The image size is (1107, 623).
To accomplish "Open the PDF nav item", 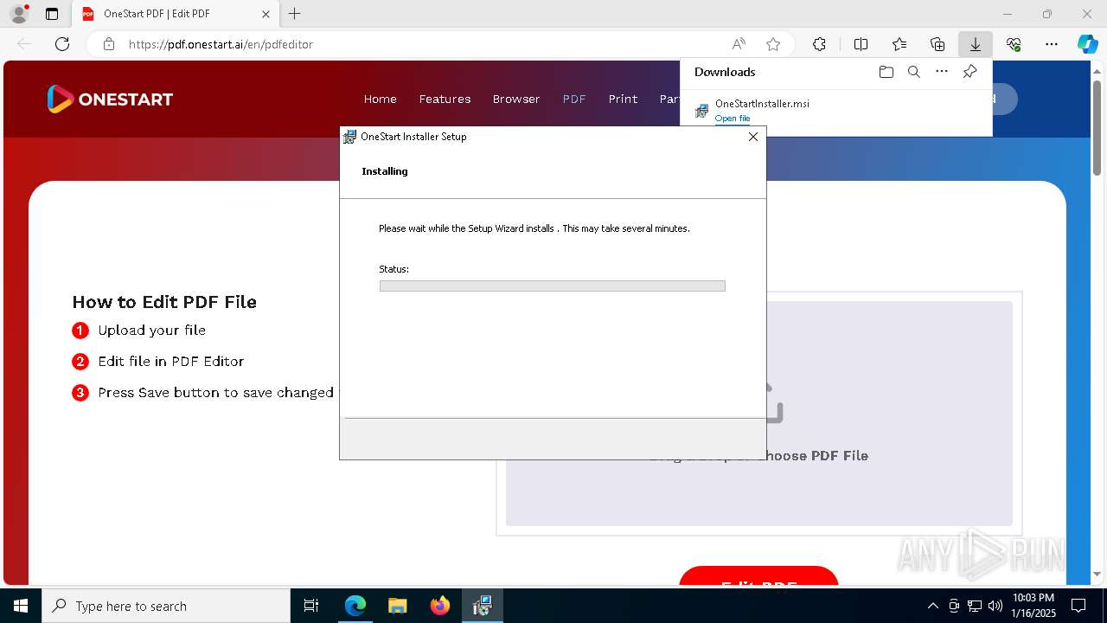I will point(574,99).
